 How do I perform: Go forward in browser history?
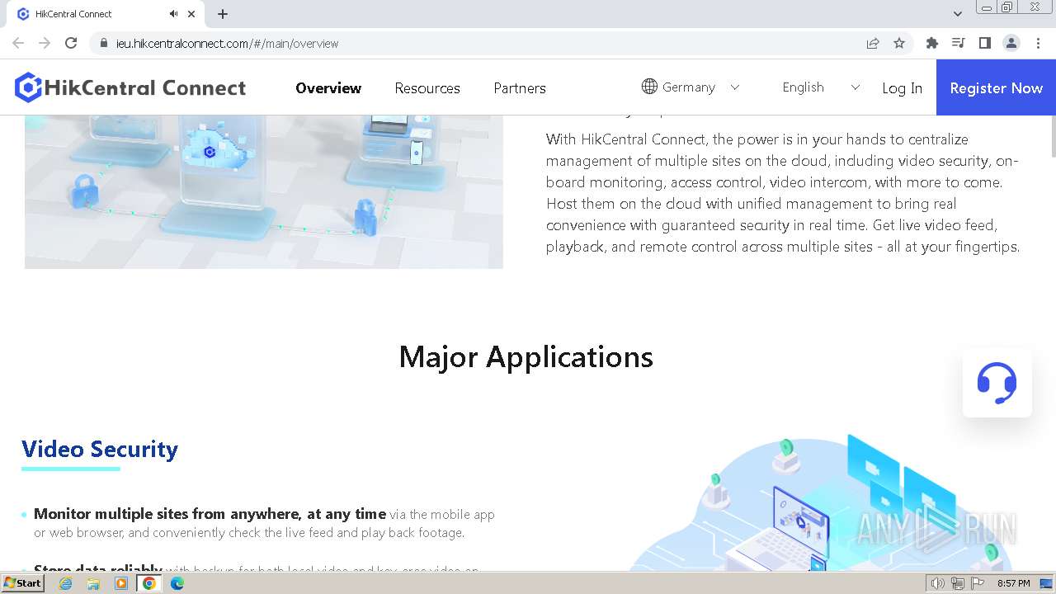pyautogui.click(x=45, y=43)
